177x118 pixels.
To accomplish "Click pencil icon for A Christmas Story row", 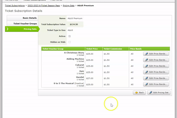I will point(147,54).
